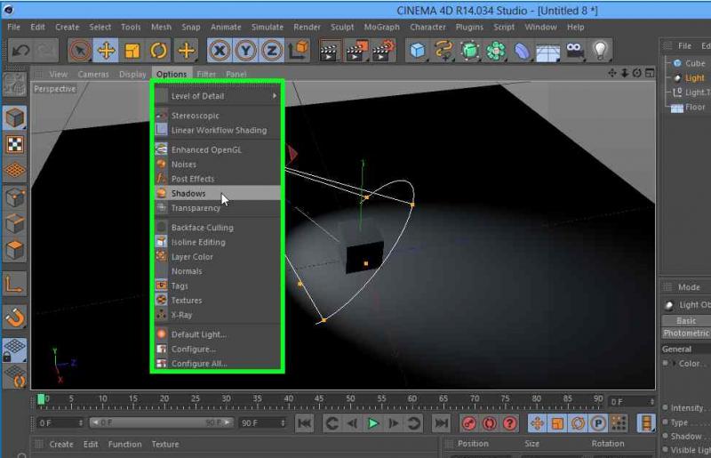Screen dimensions: 711x458
Task: Click Make Editable icon in left palette
Action: point(15,84)
